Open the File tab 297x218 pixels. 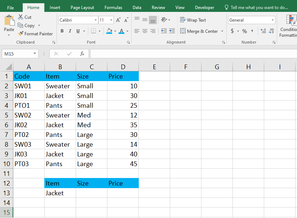10,8
